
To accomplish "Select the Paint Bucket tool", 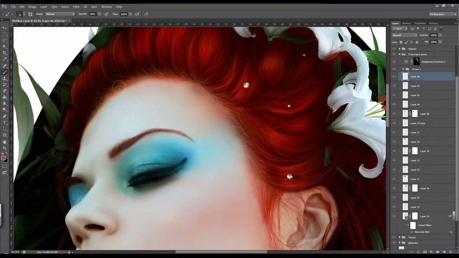I will (5, 97).
